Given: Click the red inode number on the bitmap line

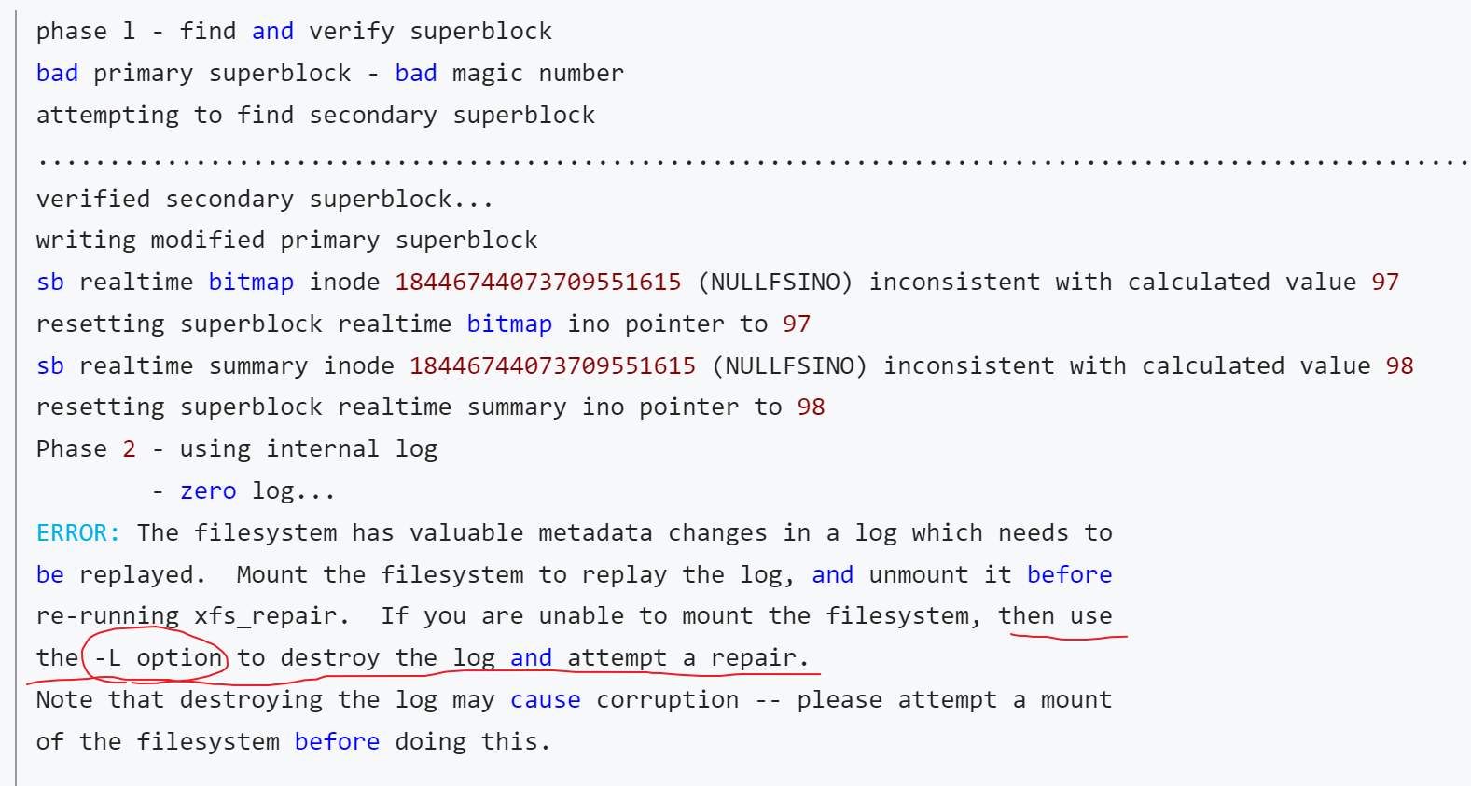Looking at the screenshot, I should coord(538,283).
